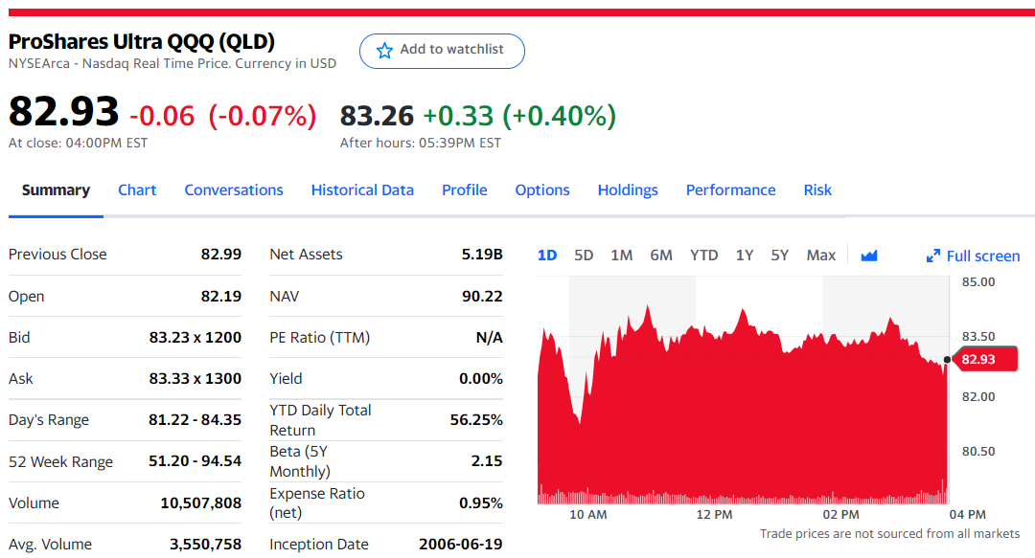The image size is (1035, 558).
Task: Click the NAV value 90.22
Action: click(482, 296)
